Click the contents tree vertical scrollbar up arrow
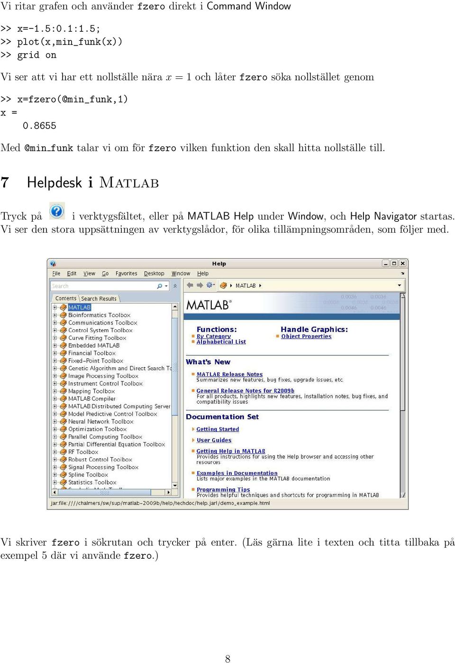This screenshot has height=663, width=455. 175,307
